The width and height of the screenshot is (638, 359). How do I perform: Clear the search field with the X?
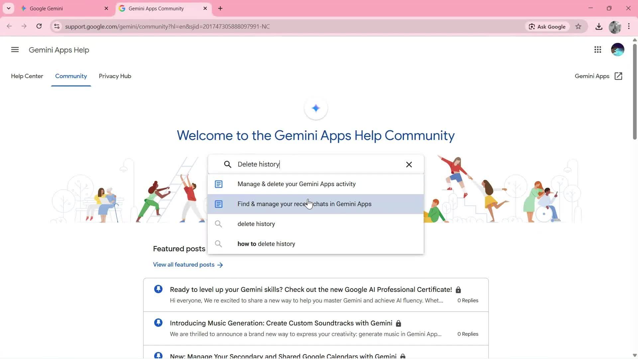coord(409,164)
